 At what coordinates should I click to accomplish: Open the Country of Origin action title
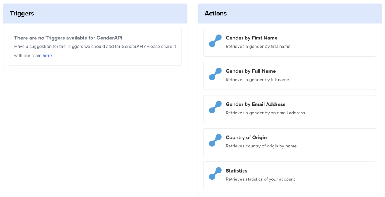246,138
